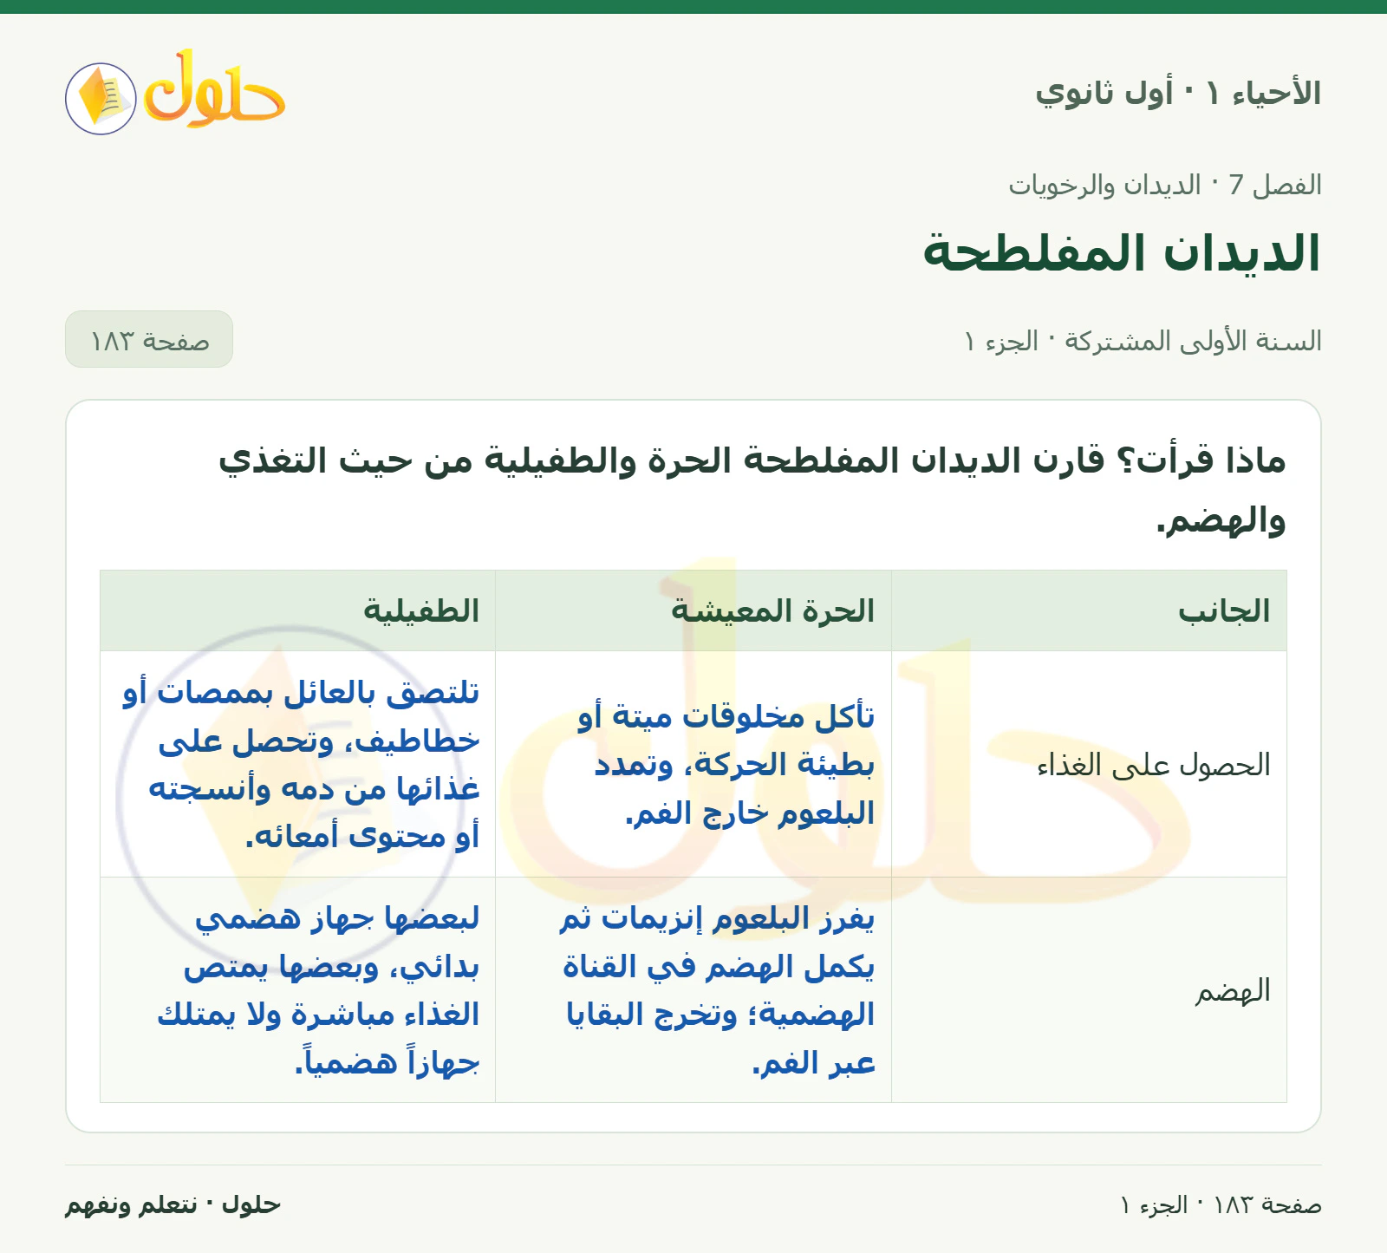This screenshot has height=1253, width=1387.
Task: Click the footer text حلول · نتعلم ونفهم
Action: click(x=173, y=1205)
